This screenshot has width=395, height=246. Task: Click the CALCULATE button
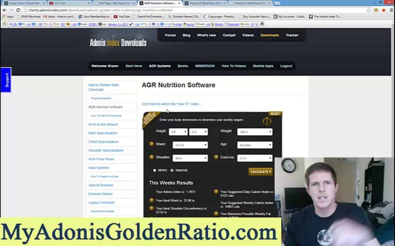261,172
